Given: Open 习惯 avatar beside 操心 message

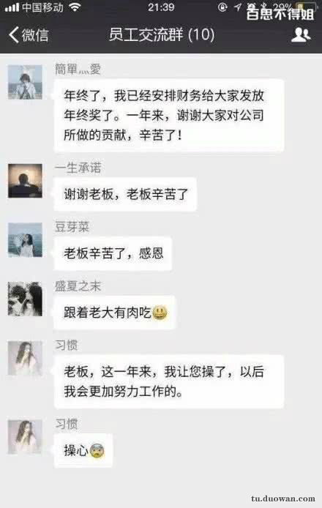Looking at the screenshot, I should 25,437.
